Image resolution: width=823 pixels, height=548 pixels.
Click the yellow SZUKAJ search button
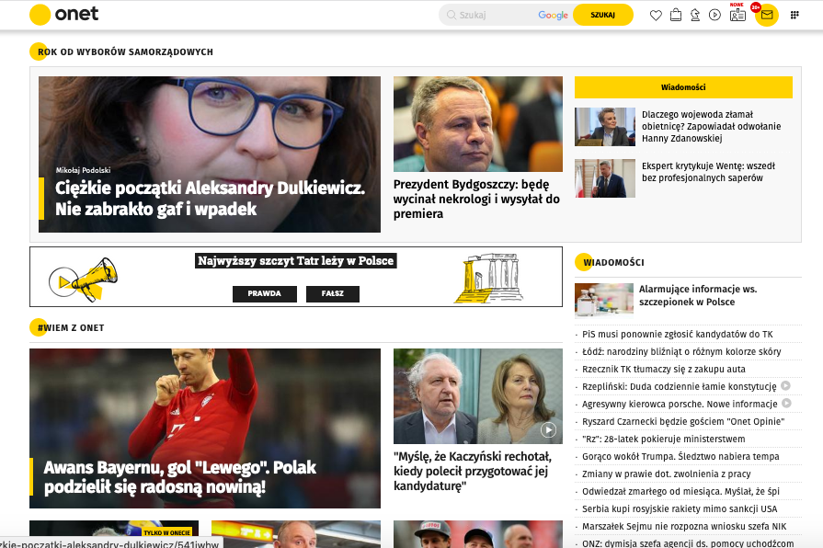tap(602, 15)
